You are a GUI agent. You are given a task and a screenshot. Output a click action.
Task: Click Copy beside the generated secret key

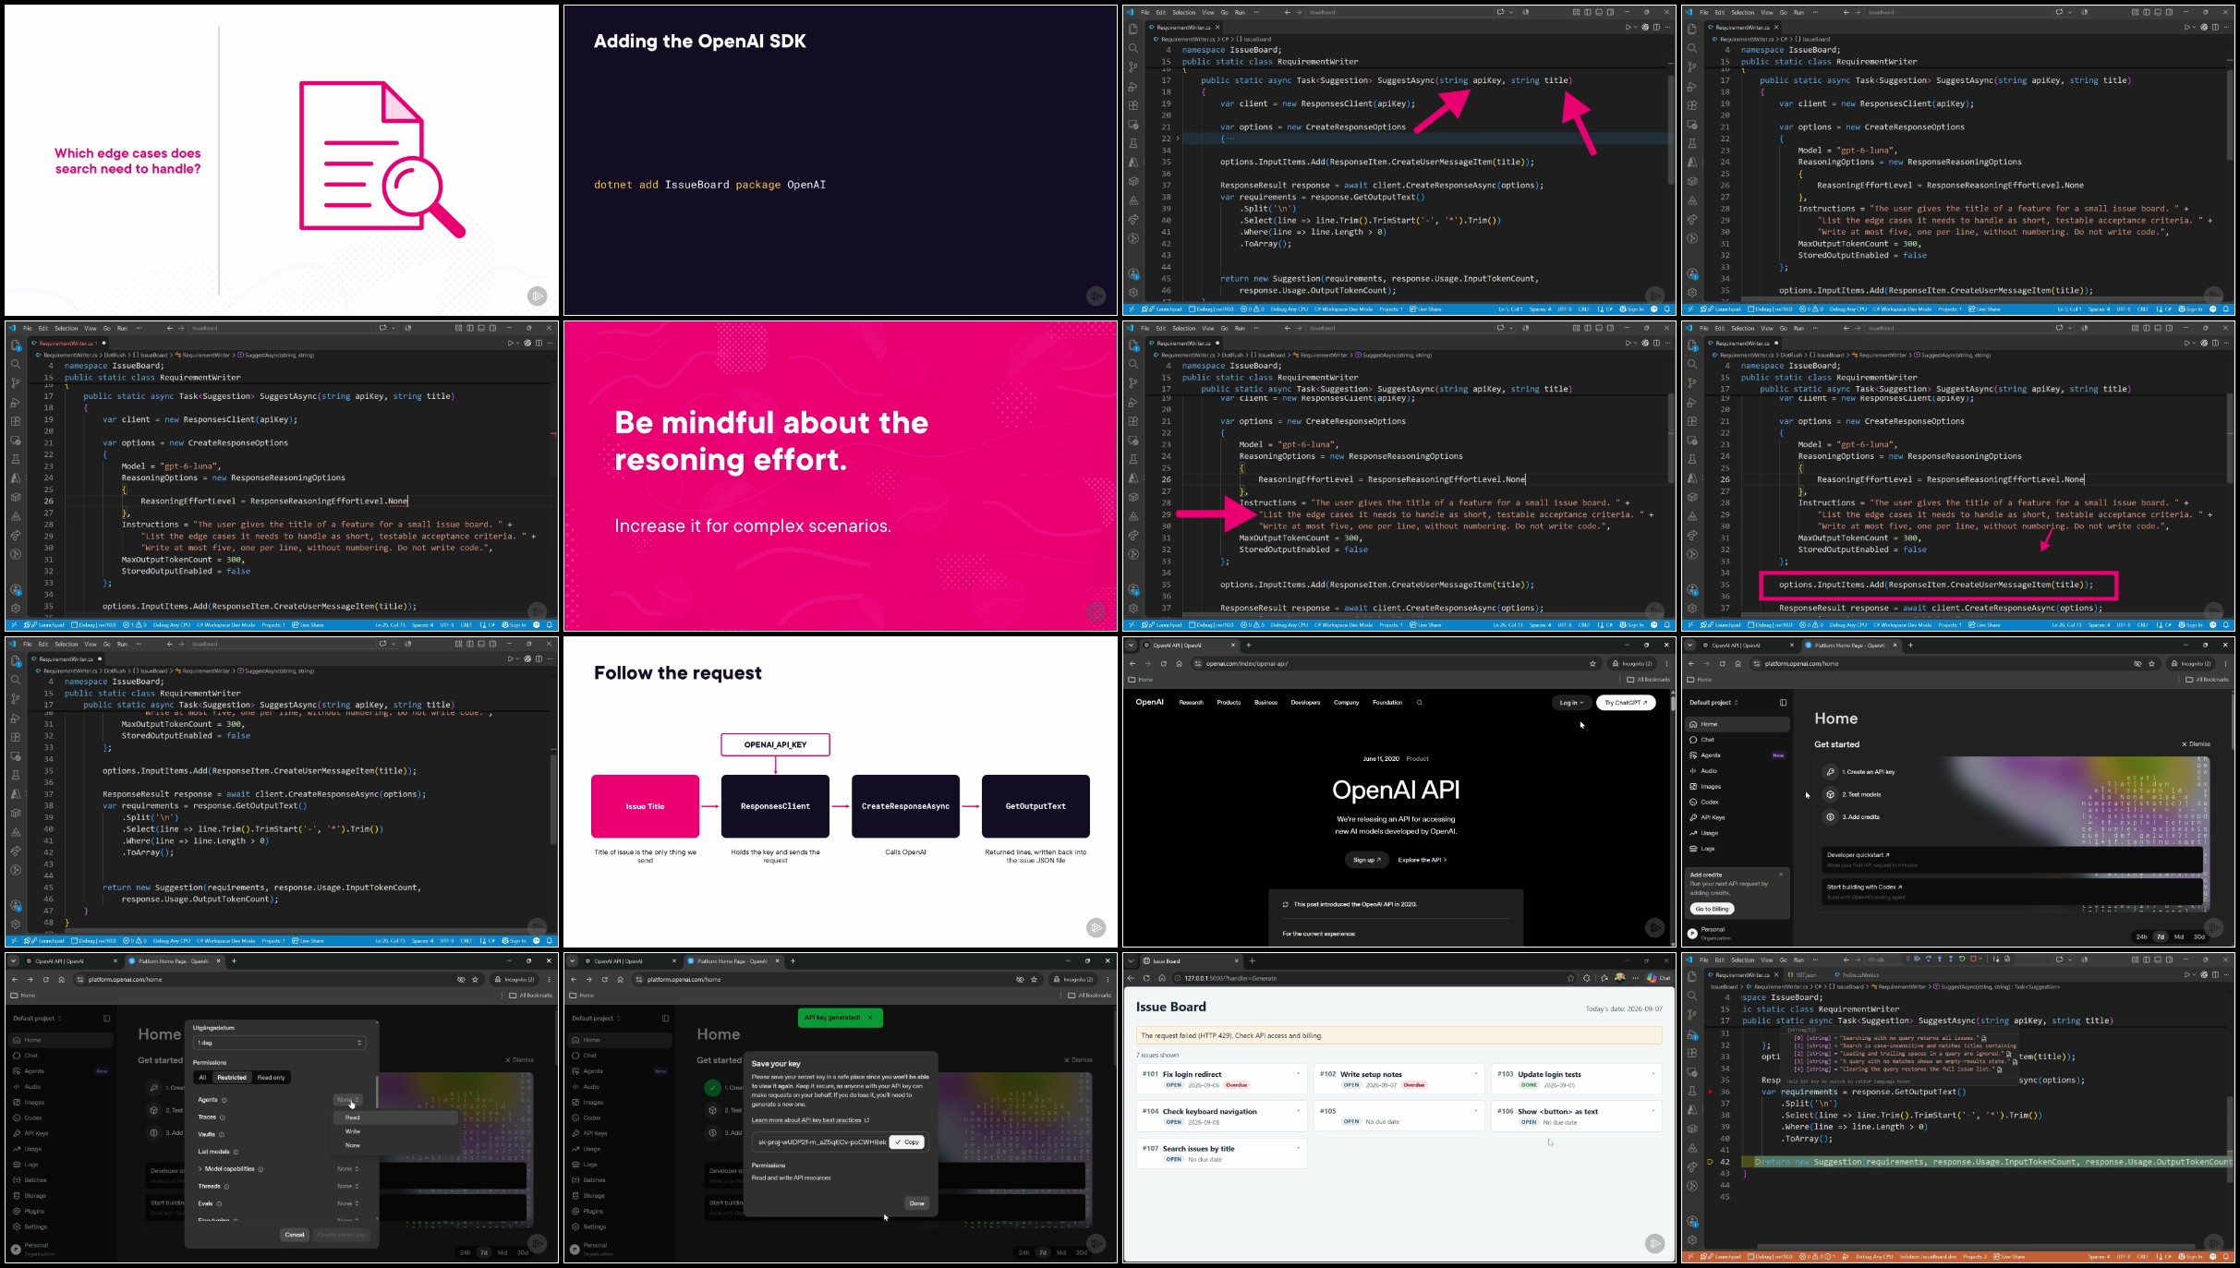coord(907,1142)
